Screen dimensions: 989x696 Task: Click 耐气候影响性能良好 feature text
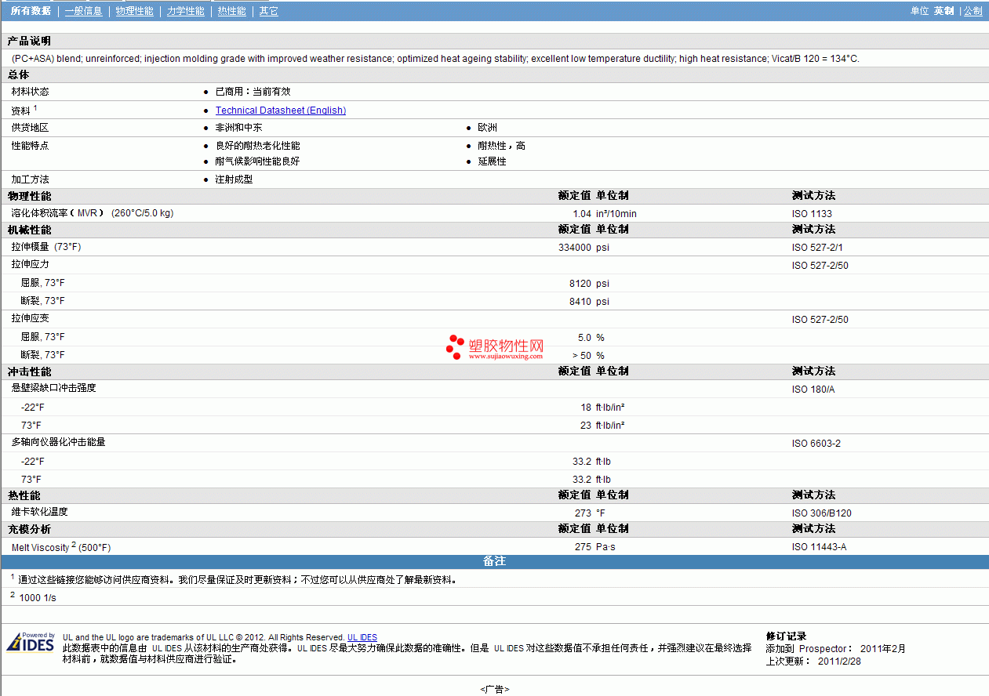tap(257, 161)
